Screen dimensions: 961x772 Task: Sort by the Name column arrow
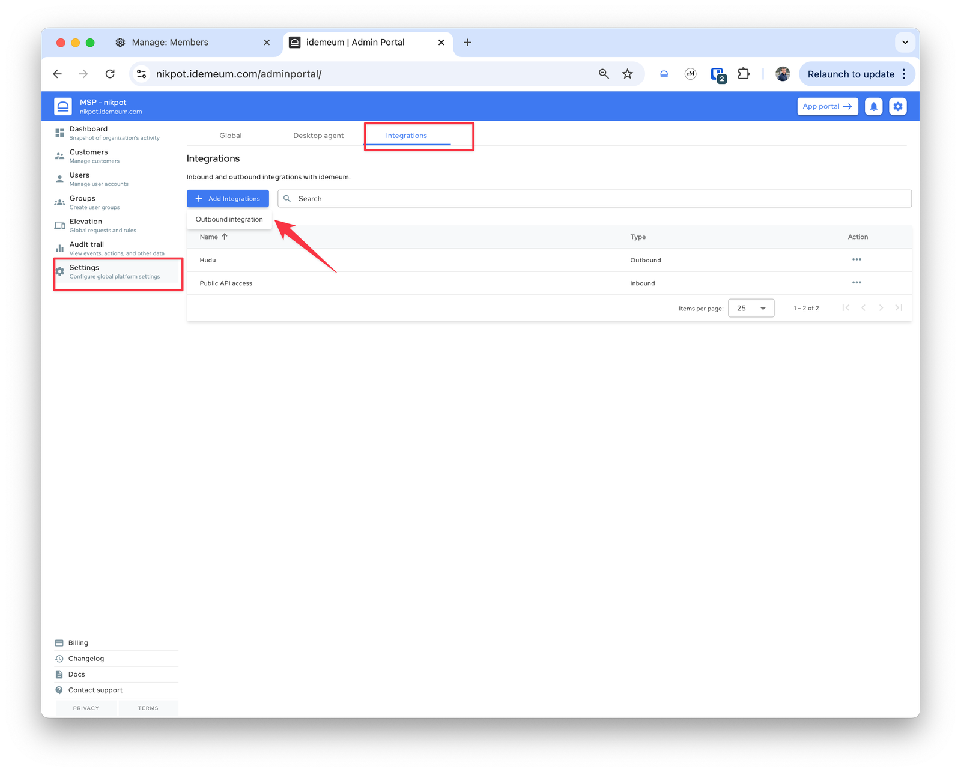225,237
